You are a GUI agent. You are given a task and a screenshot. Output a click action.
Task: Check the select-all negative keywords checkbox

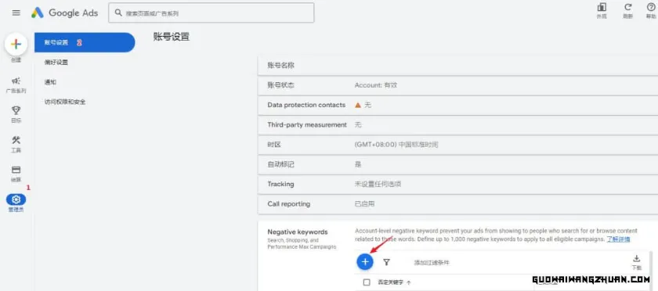click(367, 282)
